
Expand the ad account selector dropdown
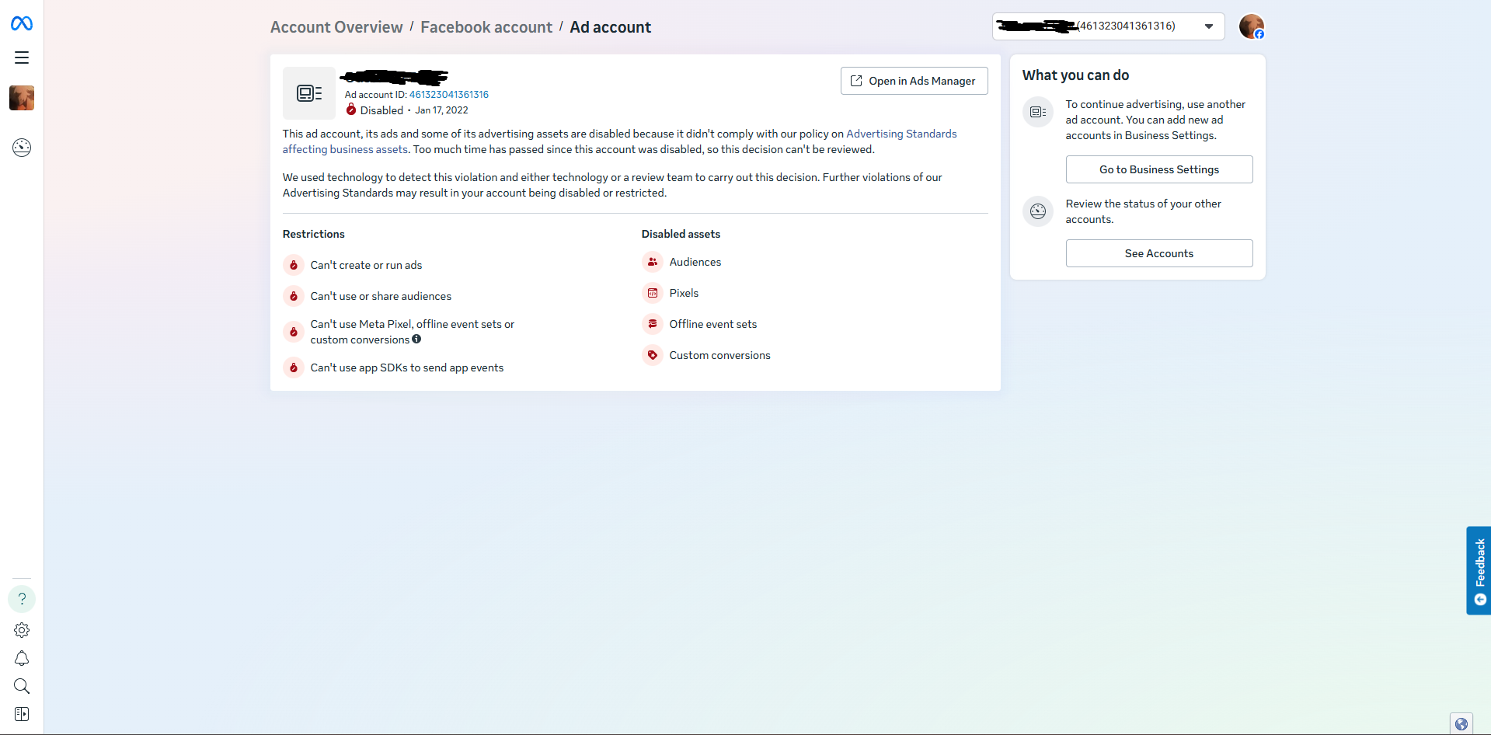[1108, 26]
